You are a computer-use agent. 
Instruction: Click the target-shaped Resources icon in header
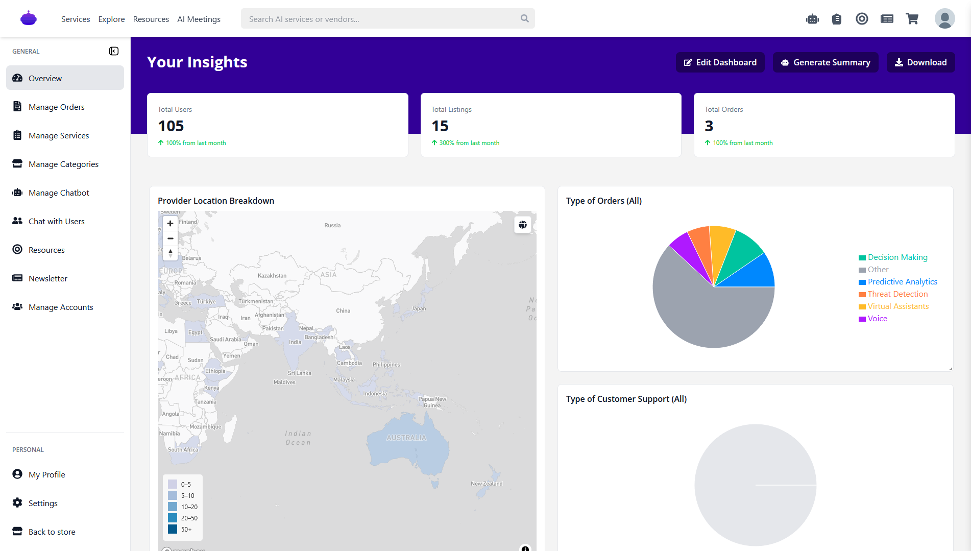pyautogui.click(x=862, y=18)
